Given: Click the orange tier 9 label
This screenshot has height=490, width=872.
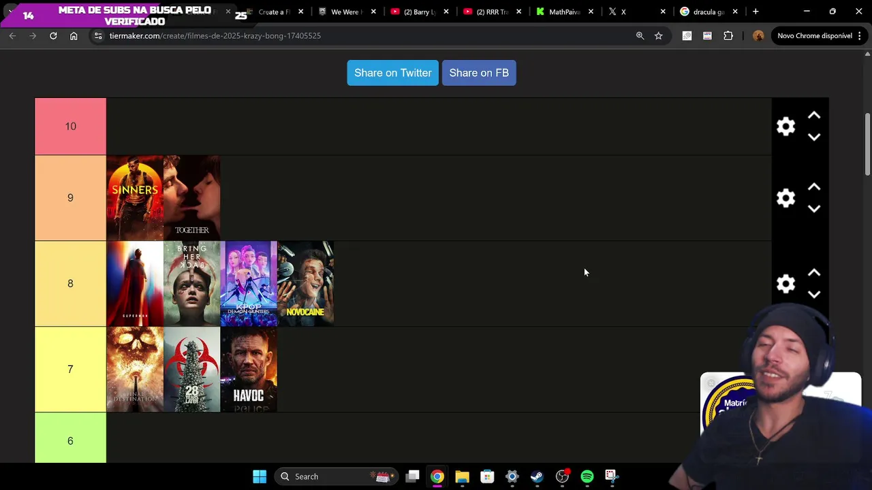Looking at the screenshot, I should (x=71, y=198).
